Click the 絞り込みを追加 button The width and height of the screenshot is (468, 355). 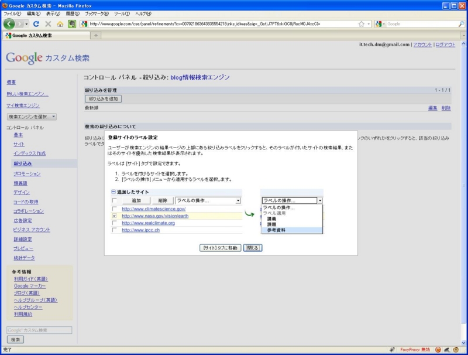click(104, 98)
